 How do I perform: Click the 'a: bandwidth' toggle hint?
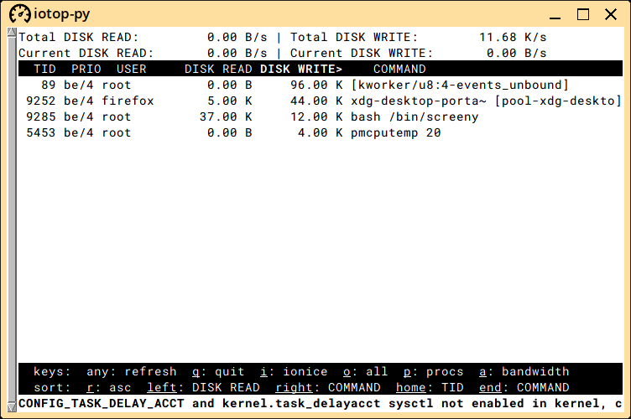click(524, 371)
